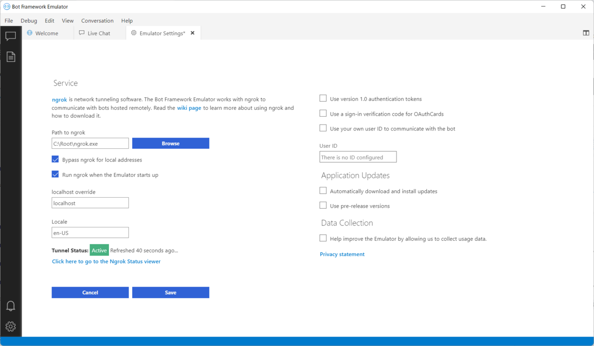Open the Help menu
This screenshot has height=346, width=594.
tap(127, 21)
